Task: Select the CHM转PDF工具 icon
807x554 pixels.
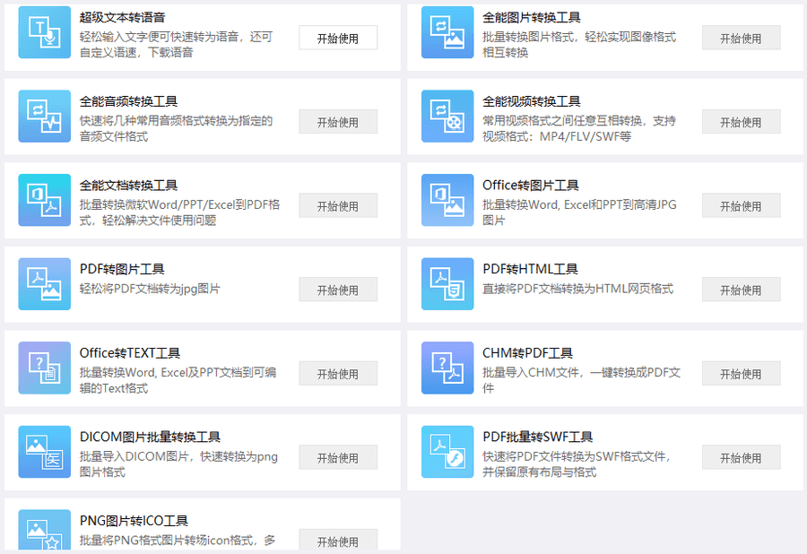Action: coord(447,368)
